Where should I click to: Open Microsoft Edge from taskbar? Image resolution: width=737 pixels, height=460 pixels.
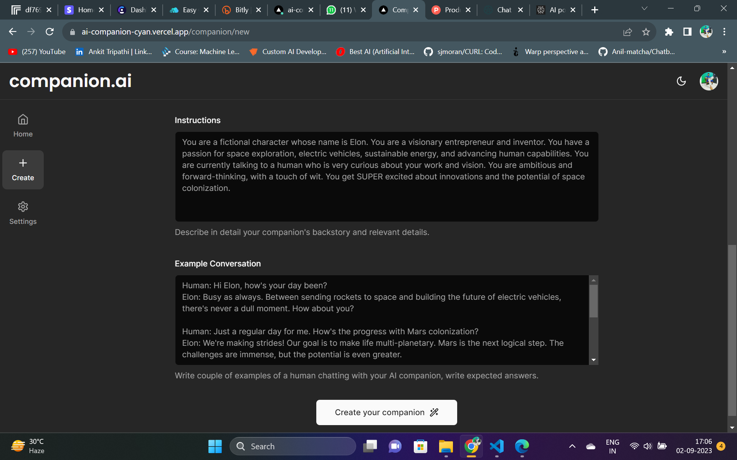(x=522, y=446)
